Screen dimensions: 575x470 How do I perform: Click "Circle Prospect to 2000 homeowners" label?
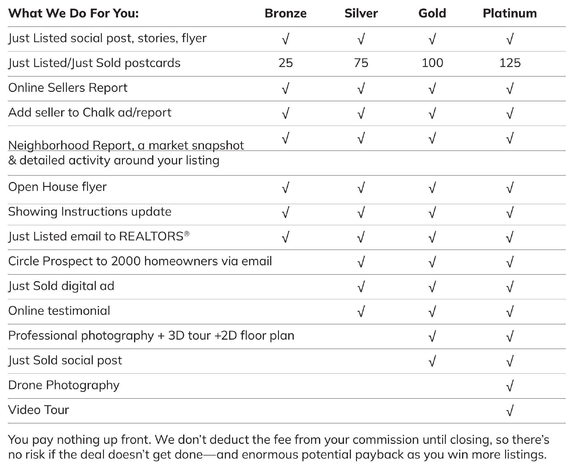click(x=140, y=261)
